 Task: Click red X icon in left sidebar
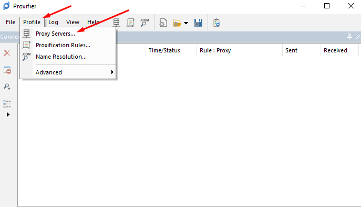pos(7,53)
